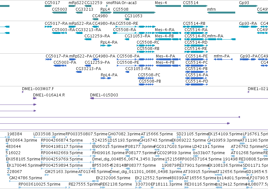Select the snoRNA:Or-aca3 marker
The image size is (268, 189).
tap(107, 6)
